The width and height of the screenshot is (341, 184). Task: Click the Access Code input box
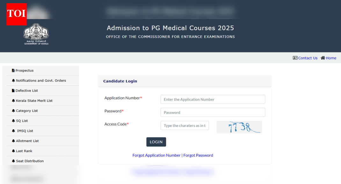(x=185, y=125)
